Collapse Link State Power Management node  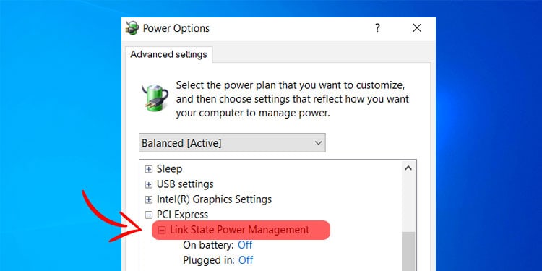(162, 231)
